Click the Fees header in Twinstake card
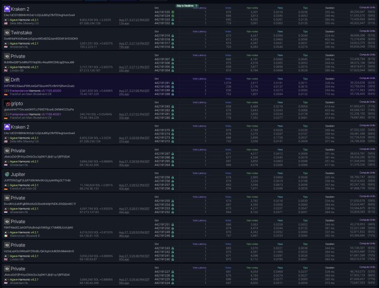379x288 pixels. (x=280, y=32)
